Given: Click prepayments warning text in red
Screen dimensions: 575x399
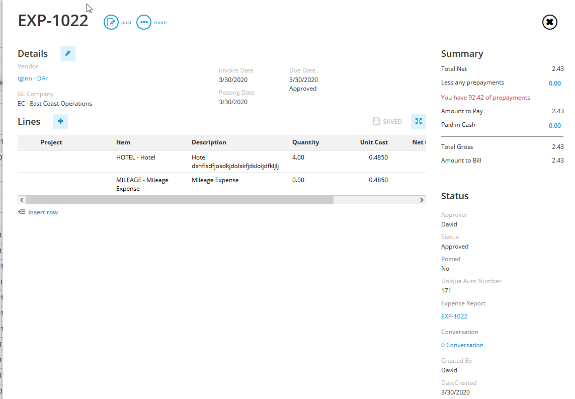Looking at the screenshot, I should (x=485, y=98).
